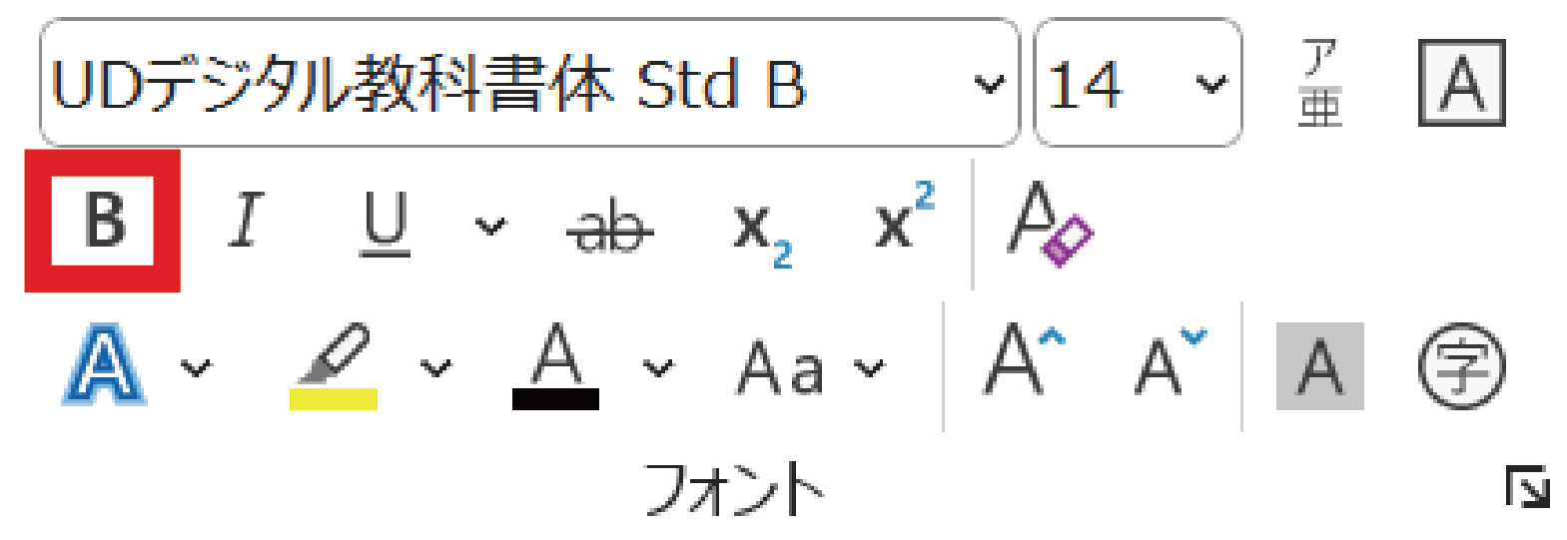Toggle Bold formatting

click(x=103, y=221)
